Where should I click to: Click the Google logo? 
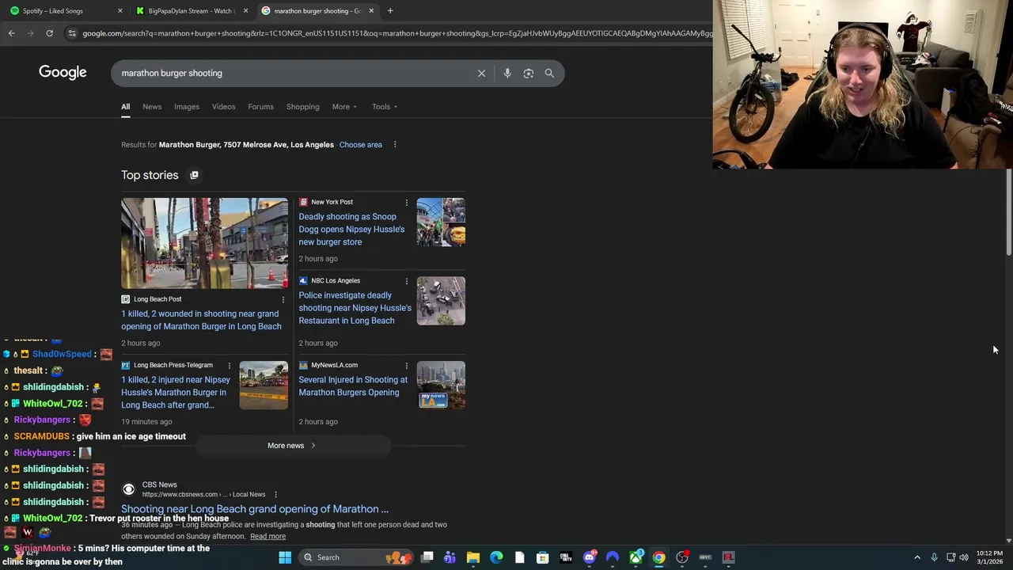coord(63,73)
